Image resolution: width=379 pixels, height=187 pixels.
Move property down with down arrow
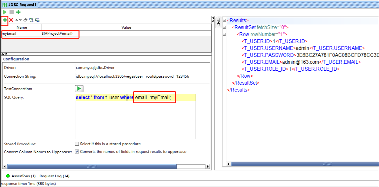[x=20, y=20]
